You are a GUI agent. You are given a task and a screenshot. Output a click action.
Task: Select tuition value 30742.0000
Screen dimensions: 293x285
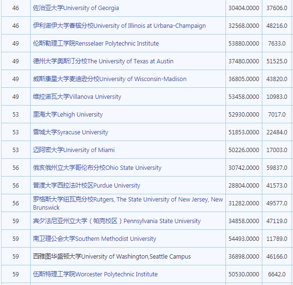click(244, 168)
